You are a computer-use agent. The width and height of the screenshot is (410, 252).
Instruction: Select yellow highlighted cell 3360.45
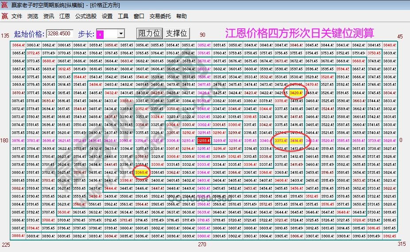pos(142,172)
